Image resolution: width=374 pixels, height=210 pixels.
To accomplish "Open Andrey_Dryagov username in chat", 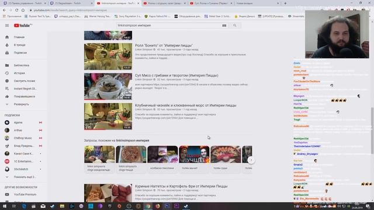I will pyautogui.click(x=307, y=154).
